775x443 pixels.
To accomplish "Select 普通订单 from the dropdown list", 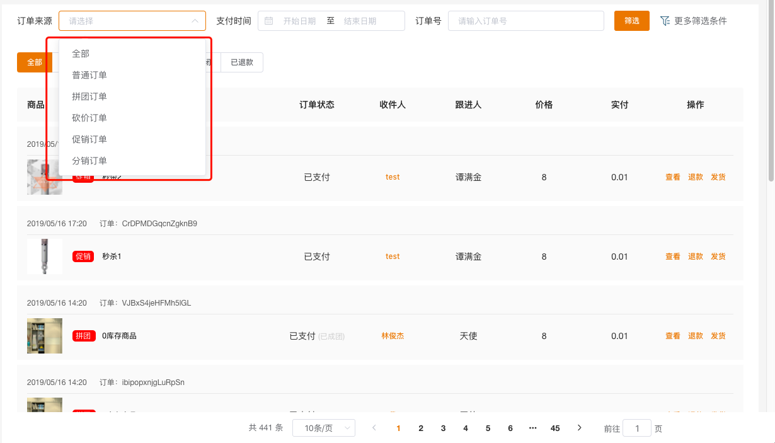I will click(x=89, y=75).
